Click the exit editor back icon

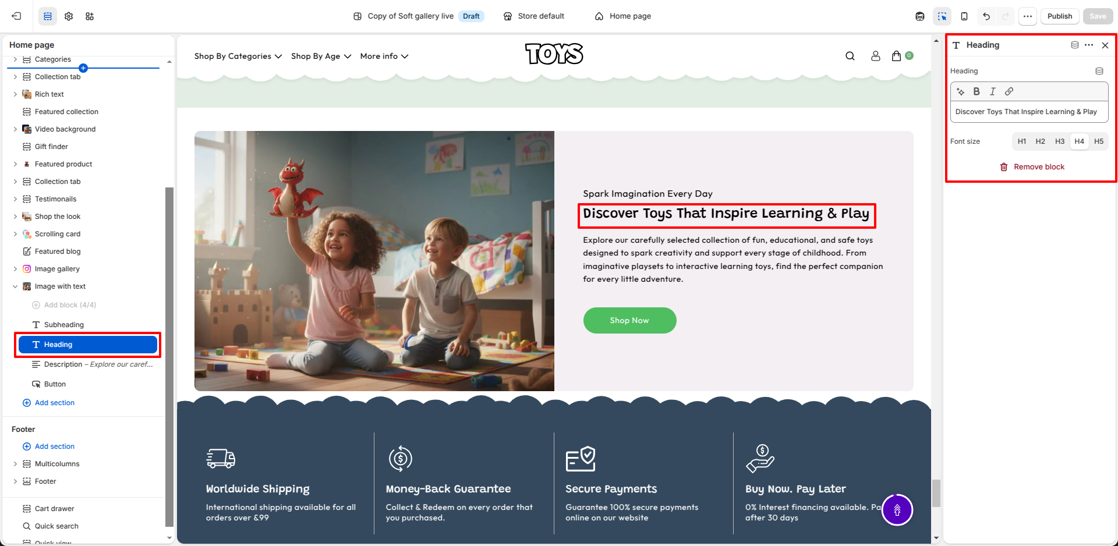tap(16, 16)
